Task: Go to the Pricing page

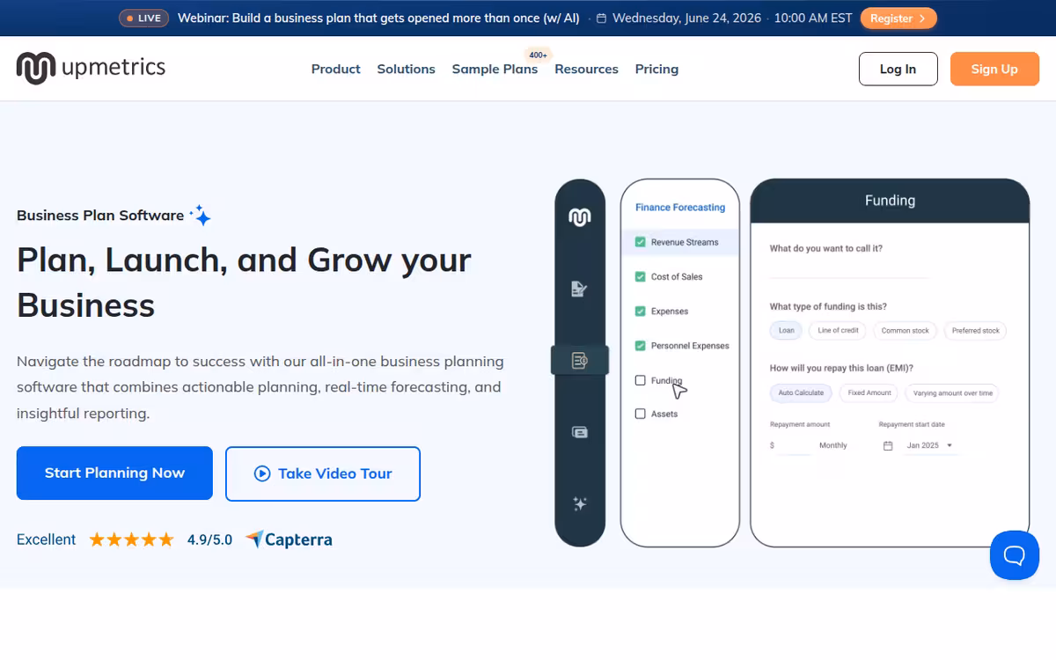Action: point(656,69)
